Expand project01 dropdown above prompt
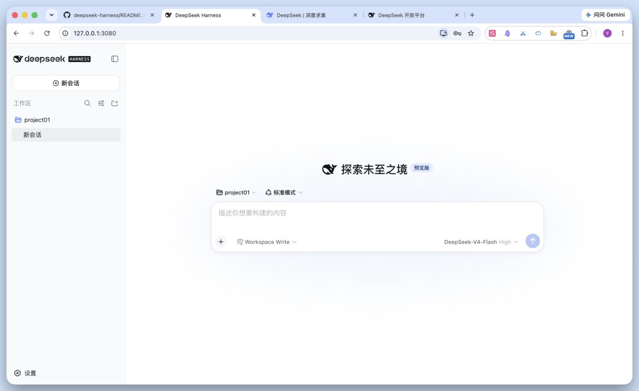639x391 pixels. 236,192
